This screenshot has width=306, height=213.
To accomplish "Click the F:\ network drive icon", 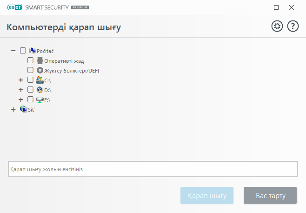I will click(x=40, y=100).
